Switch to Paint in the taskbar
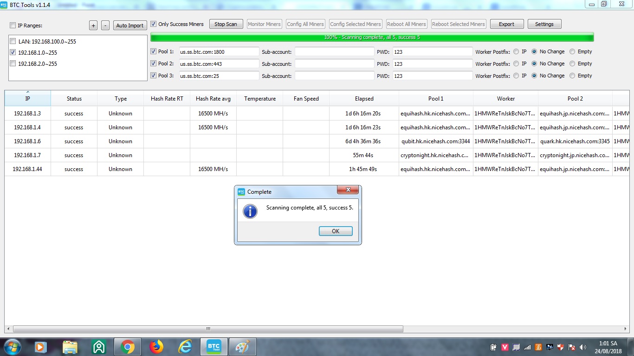The width and height of the screenshot is (634, 356). (243, 347)
